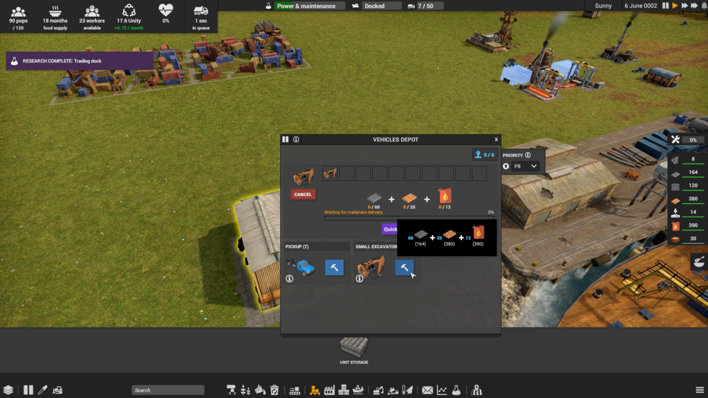
Task: Open the rocket category in toolbar
Action: click(407, 390)
